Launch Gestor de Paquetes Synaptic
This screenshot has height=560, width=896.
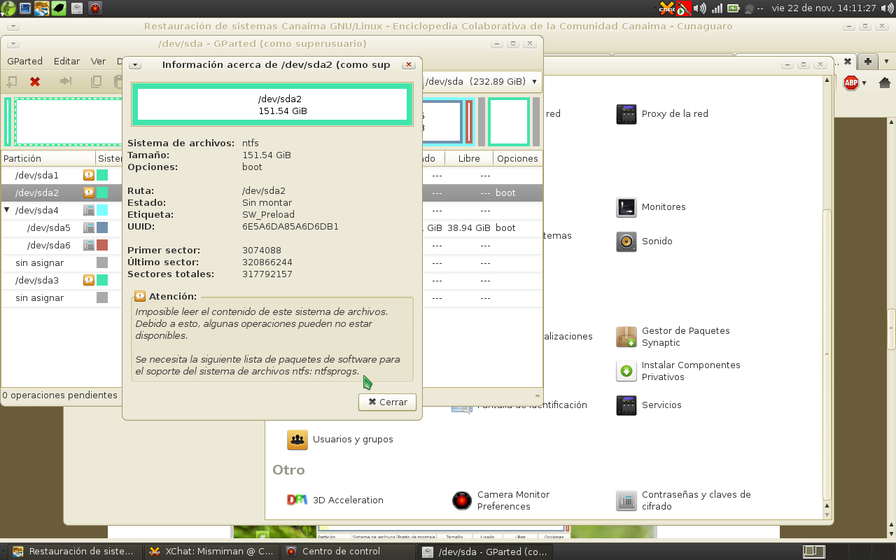(x=673, y=337)
